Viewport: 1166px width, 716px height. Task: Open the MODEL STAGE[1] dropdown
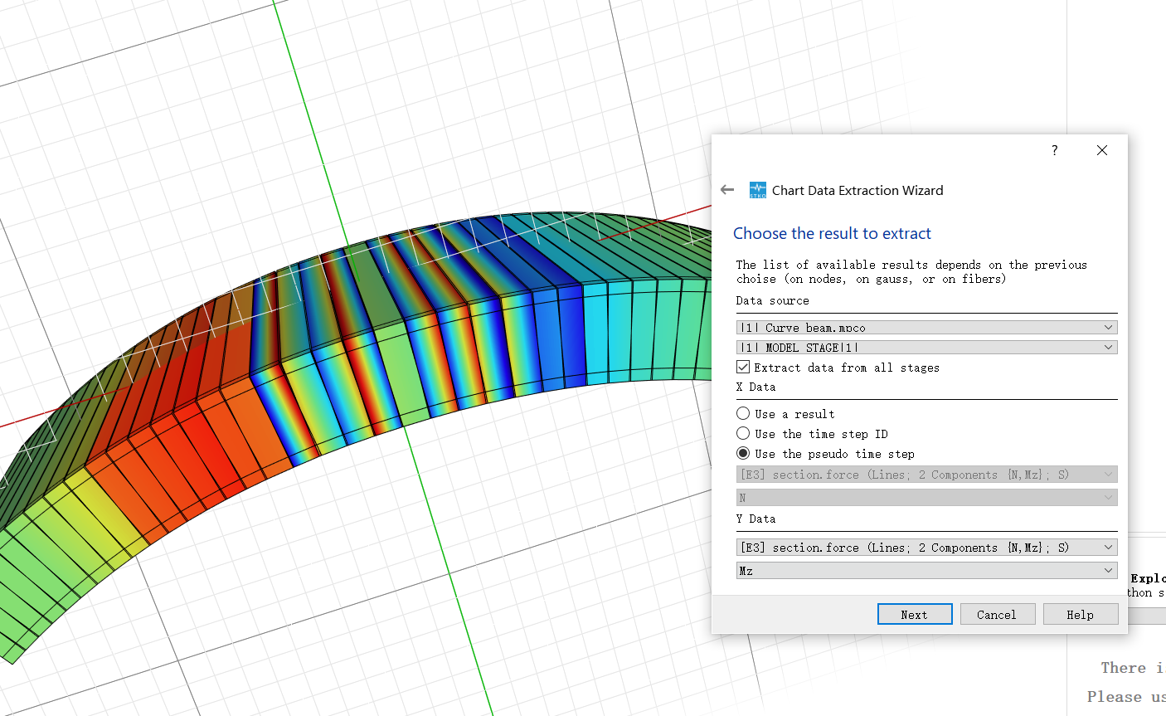click(x=926, y=348)
